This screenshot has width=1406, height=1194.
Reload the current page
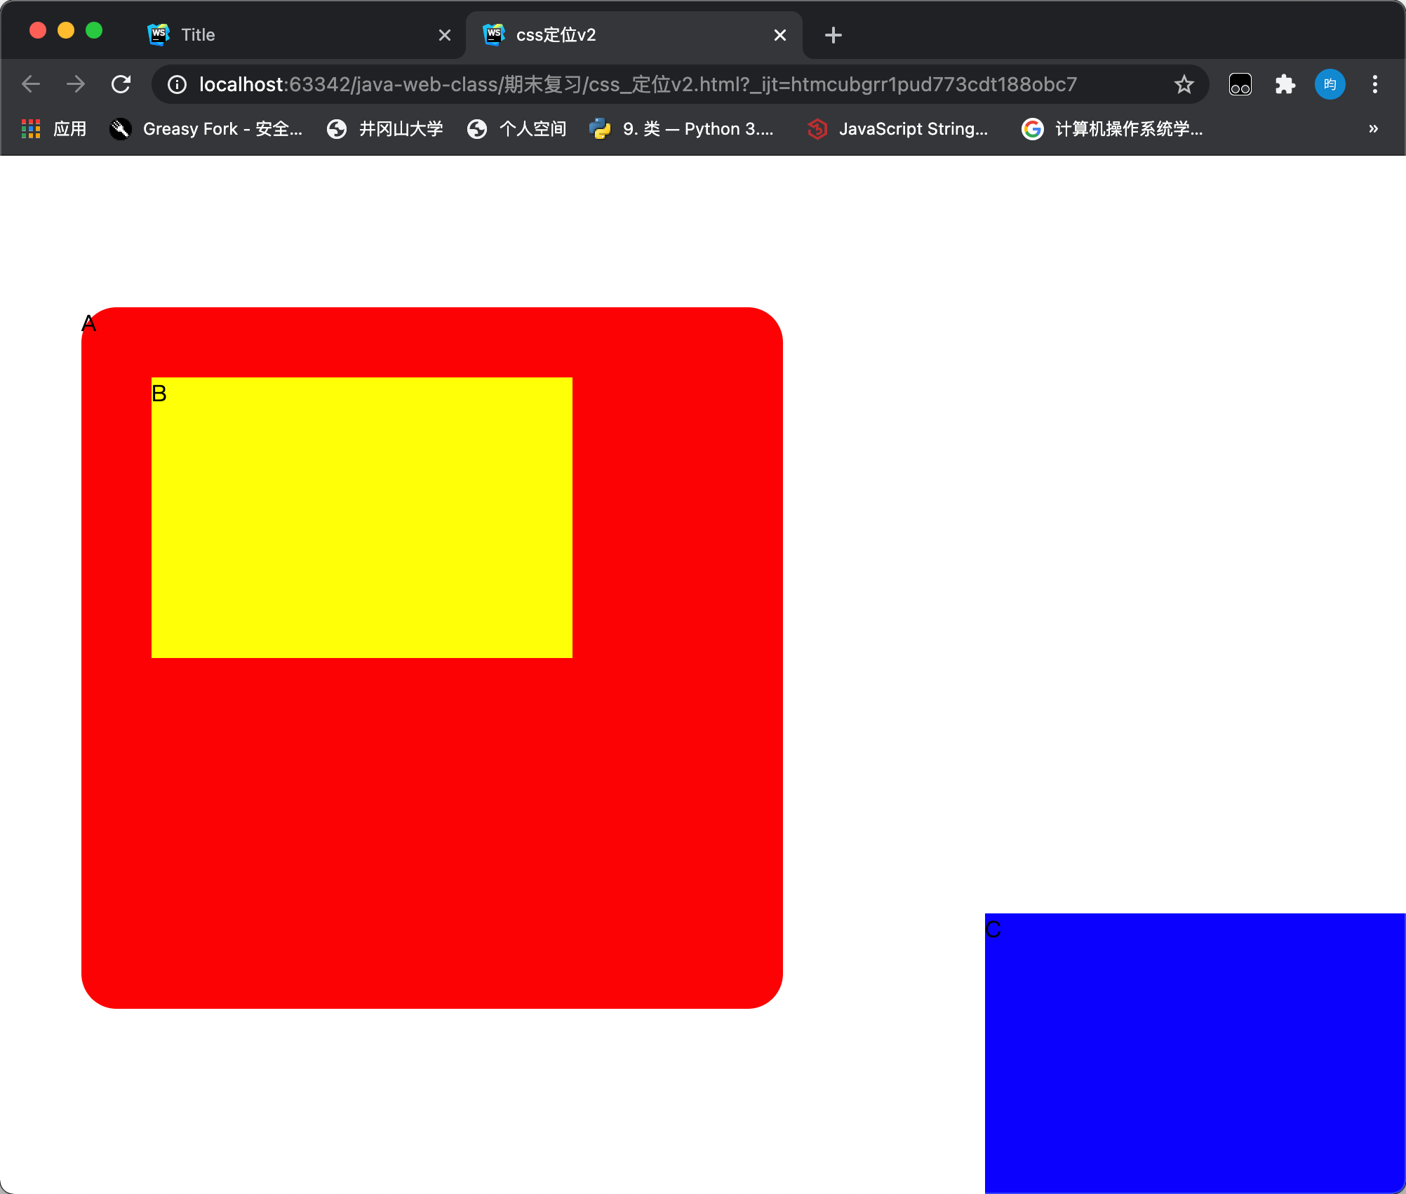(121, 84)
